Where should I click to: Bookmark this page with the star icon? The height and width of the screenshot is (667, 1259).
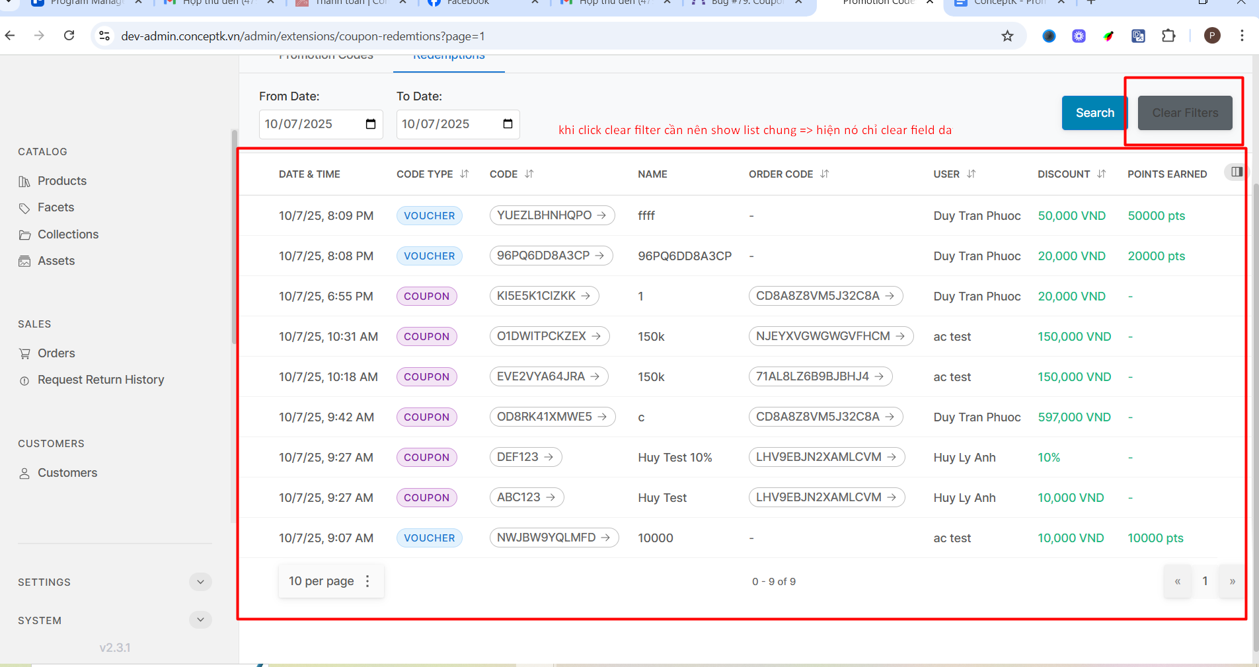(1007, 36)
